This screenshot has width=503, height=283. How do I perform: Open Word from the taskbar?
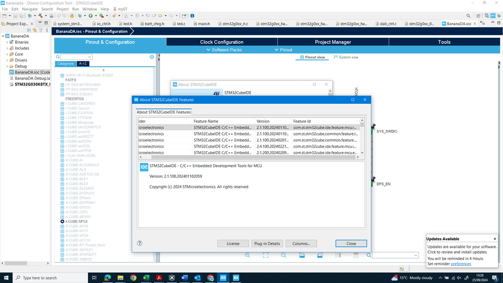pyautogui.click(x=184, y=278)
